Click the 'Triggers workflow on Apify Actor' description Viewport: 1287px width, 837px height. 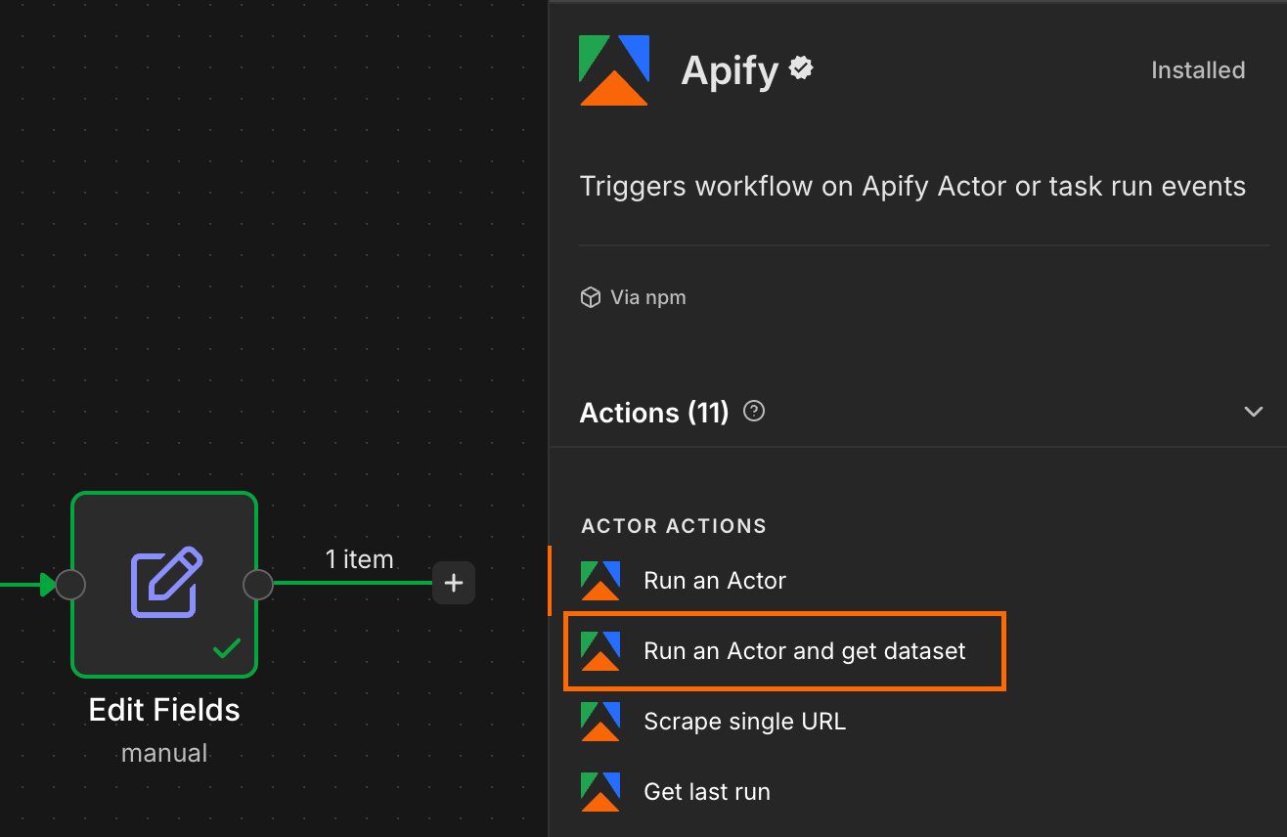(912, 186)
